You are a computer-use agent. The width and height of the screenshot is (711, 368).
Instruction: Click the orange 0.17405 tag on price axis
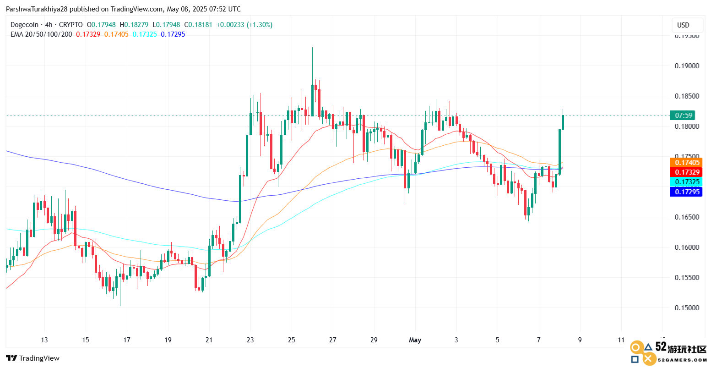pos(686,163)
